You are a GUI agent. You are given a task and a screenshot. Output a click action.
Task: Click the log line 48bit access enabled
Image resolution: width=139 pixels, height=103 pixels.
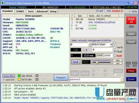25,95
